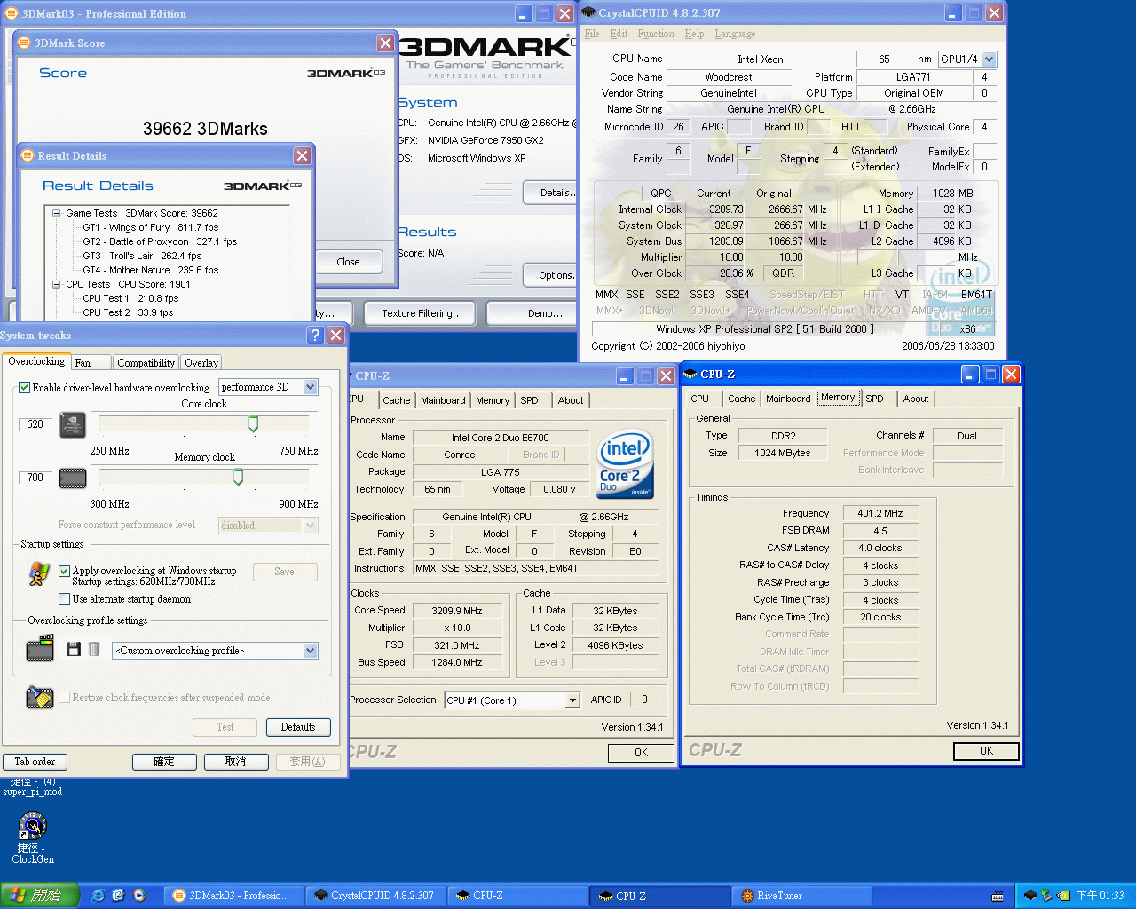1136x909 pixels.
Task: Click the delete profile trash icon
Action: (x=93, y=650)
